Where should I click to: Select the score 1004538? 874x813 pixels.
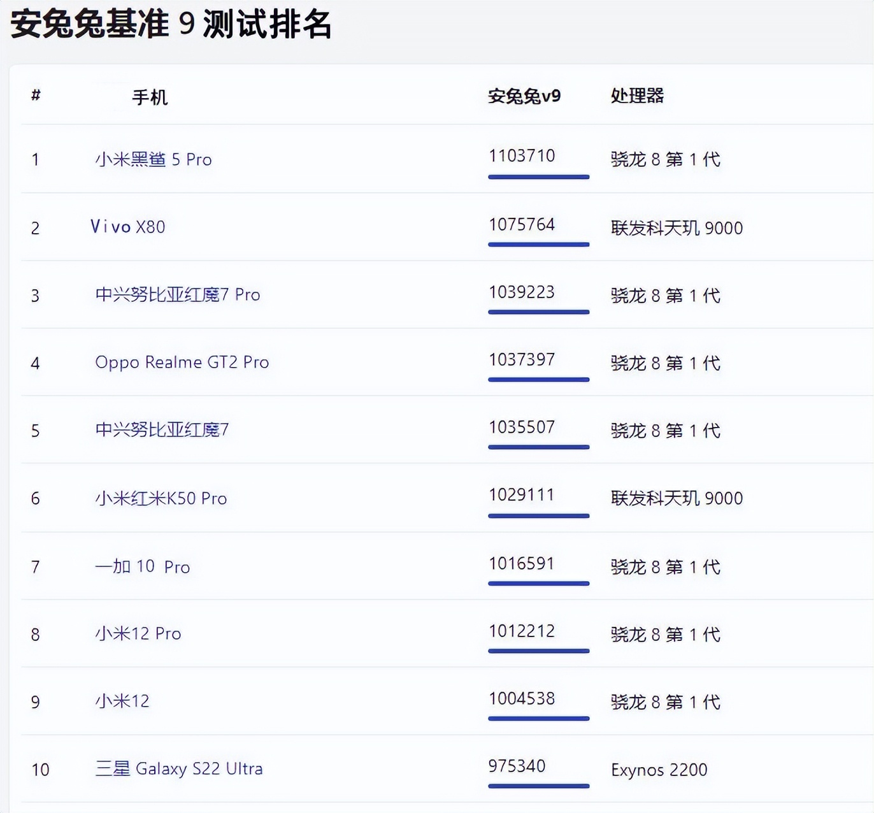pos(522,698)
